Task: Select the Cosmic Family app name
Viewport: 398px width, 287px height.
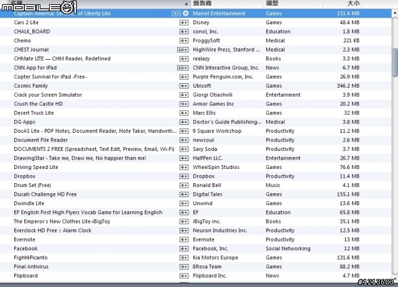Action: (30, 86)
